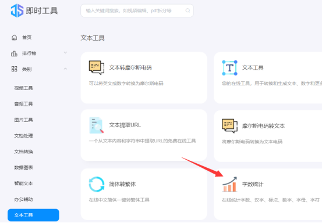Click the 简体转繁体 circular arrows icon
The image size is (322, 223).
click(97, 184)
